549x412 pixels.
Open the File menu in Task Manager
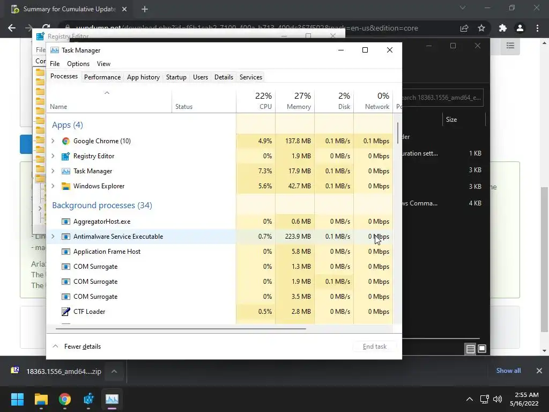click(55, 64)
